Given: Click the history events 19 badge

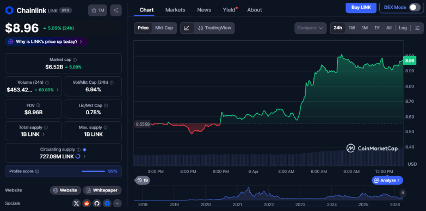Looking at the screenshot, I should coord(143,180).
